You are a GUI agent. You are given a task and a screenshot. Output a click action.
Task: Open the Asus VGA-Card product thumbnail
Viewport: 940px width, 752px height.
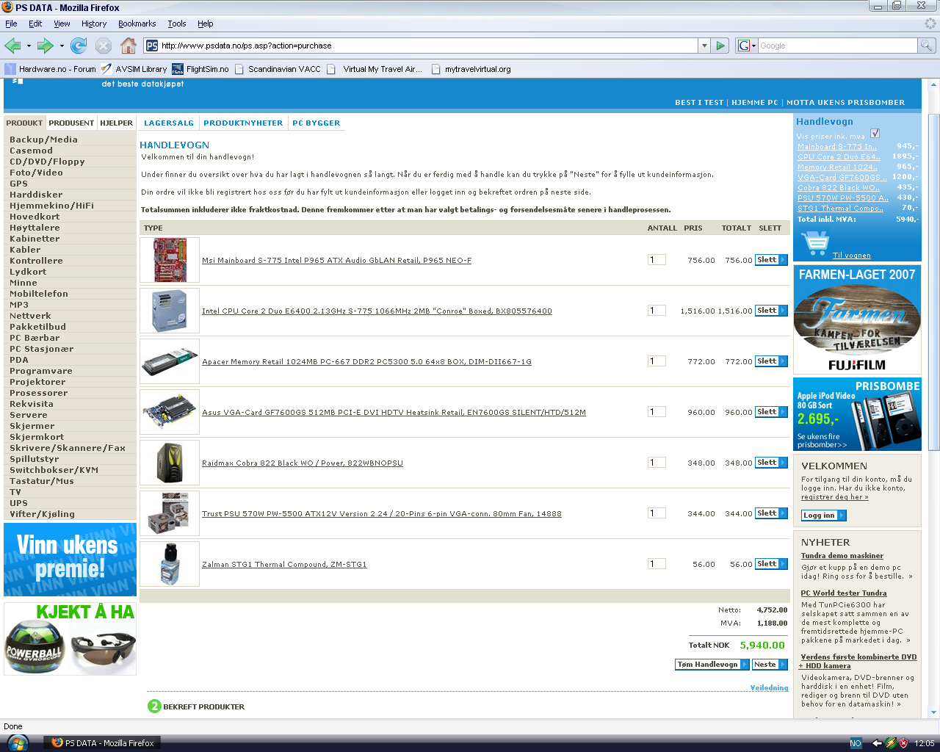click(170, 412)
